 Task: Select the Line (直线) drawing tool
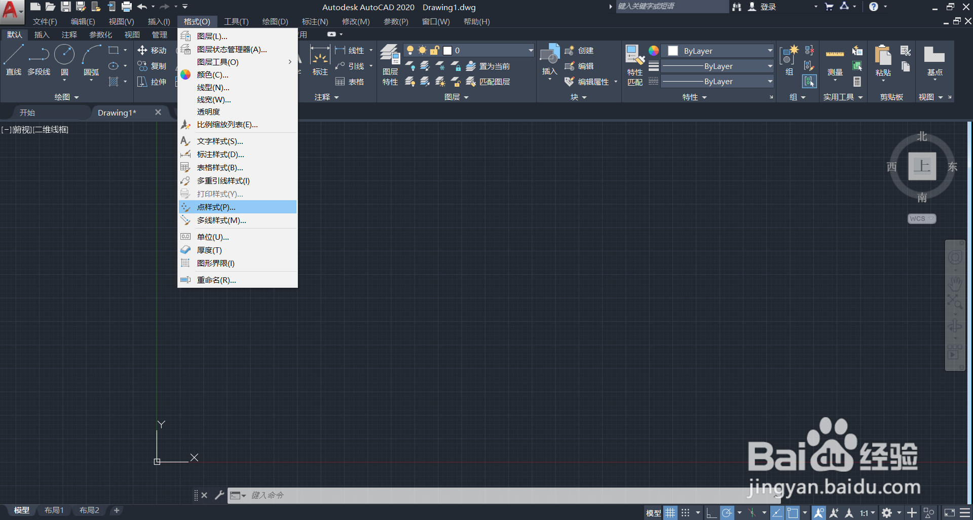click(14, 60)
